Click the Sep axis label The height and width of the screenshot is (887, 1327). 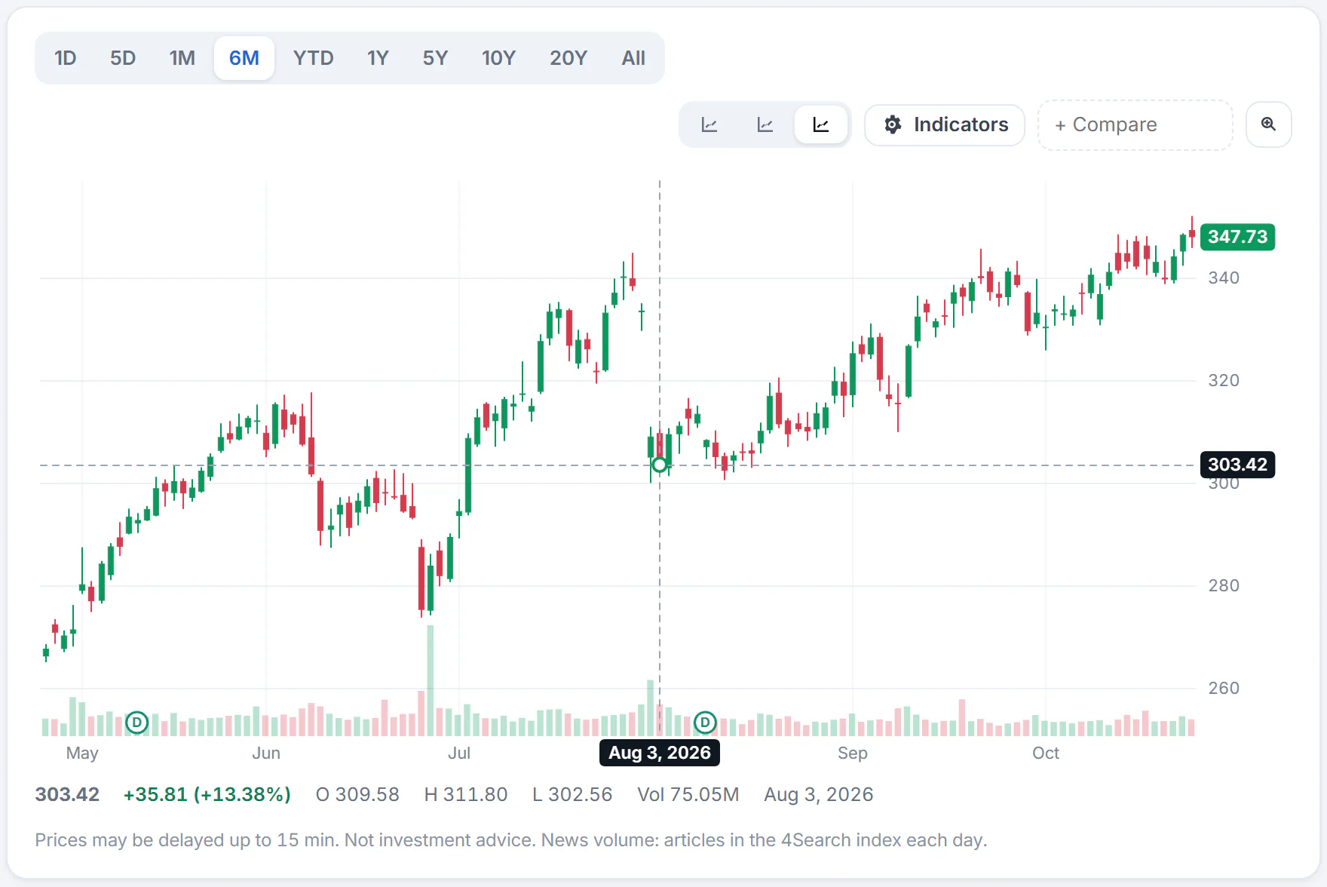click(853, 753)
